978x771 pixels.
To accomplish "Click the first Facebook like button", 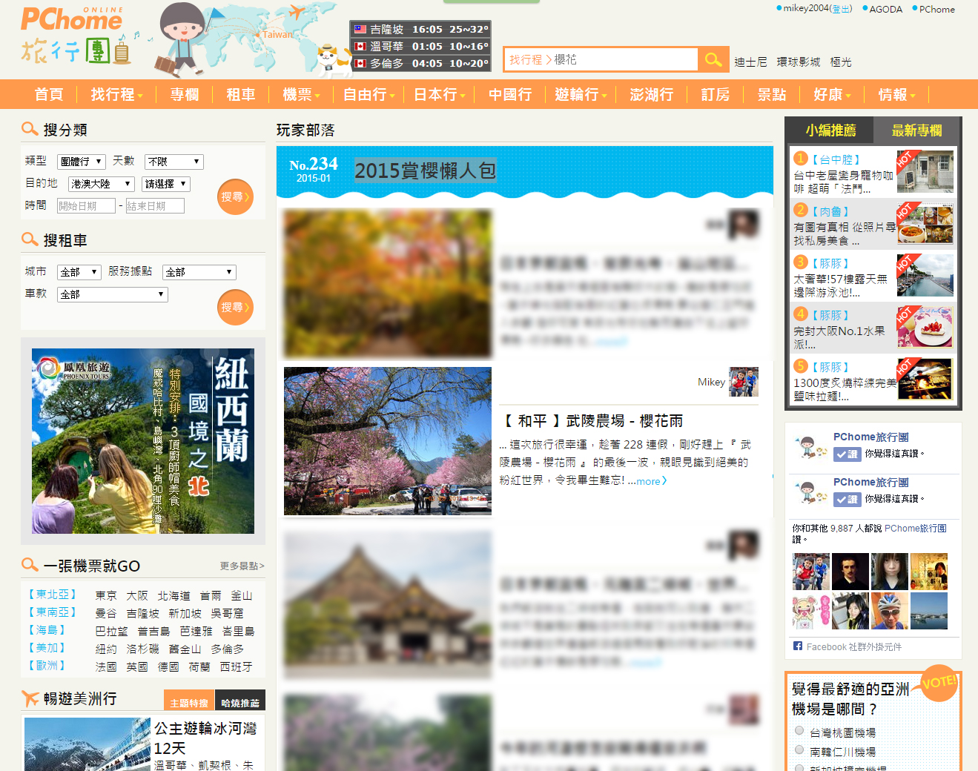I will [847, 454].
